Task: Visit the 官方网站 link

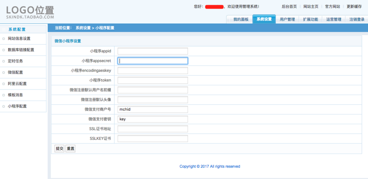Action: tap(332, 7)
